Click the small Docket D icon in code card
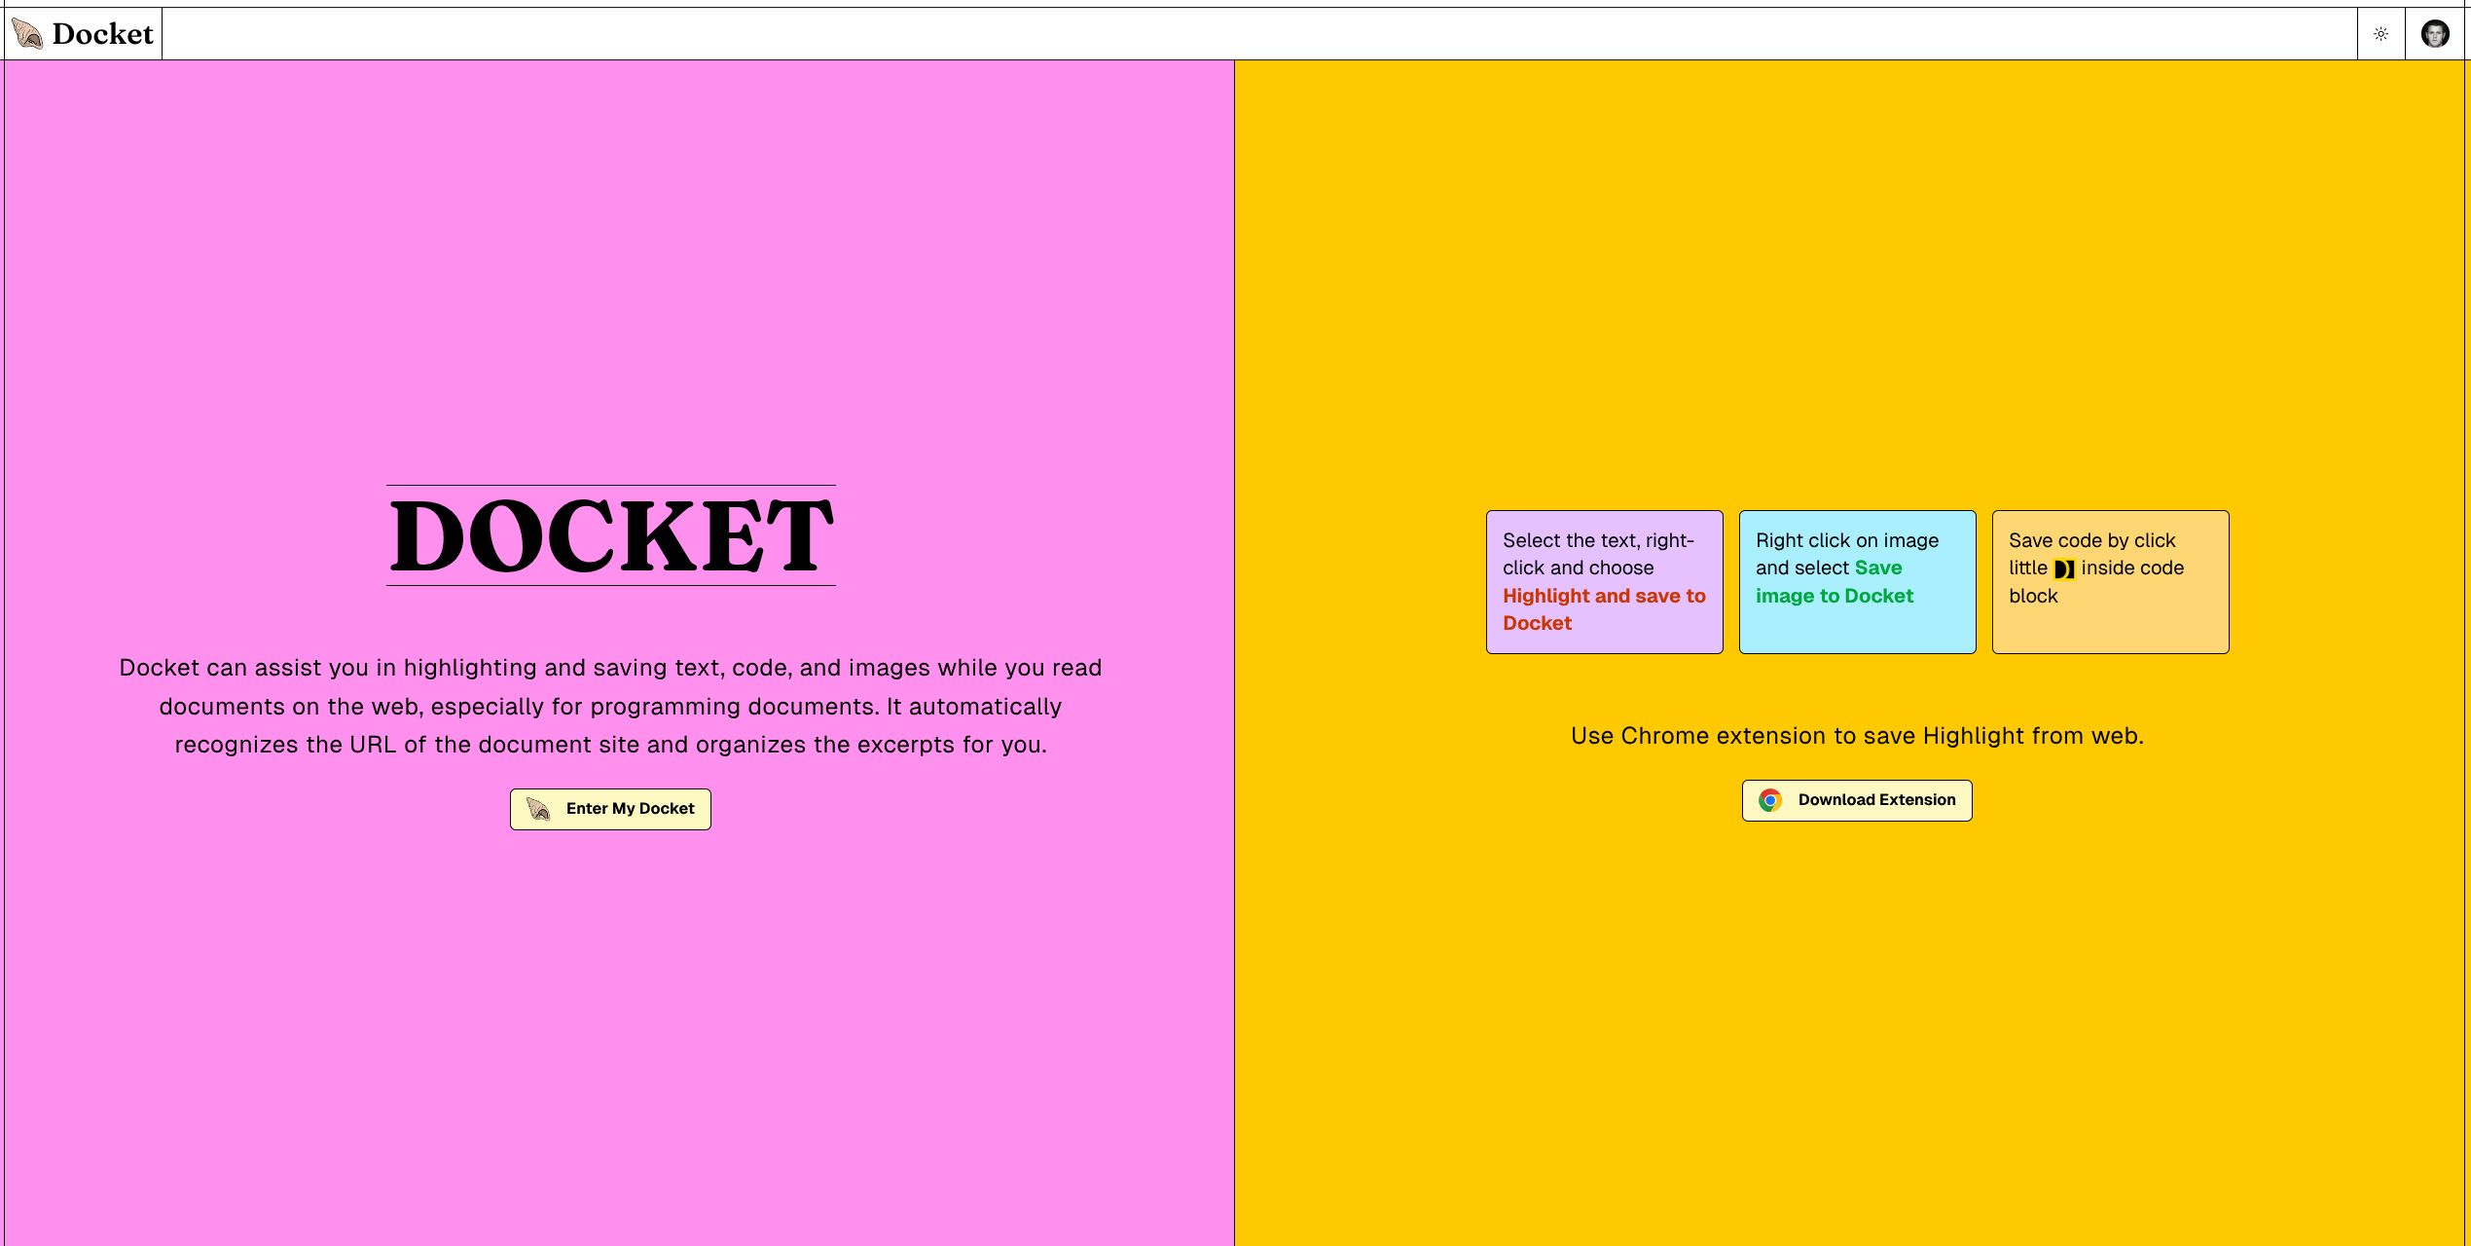The height and width of the screenshot is (1246, 2471). (2063, 568)
